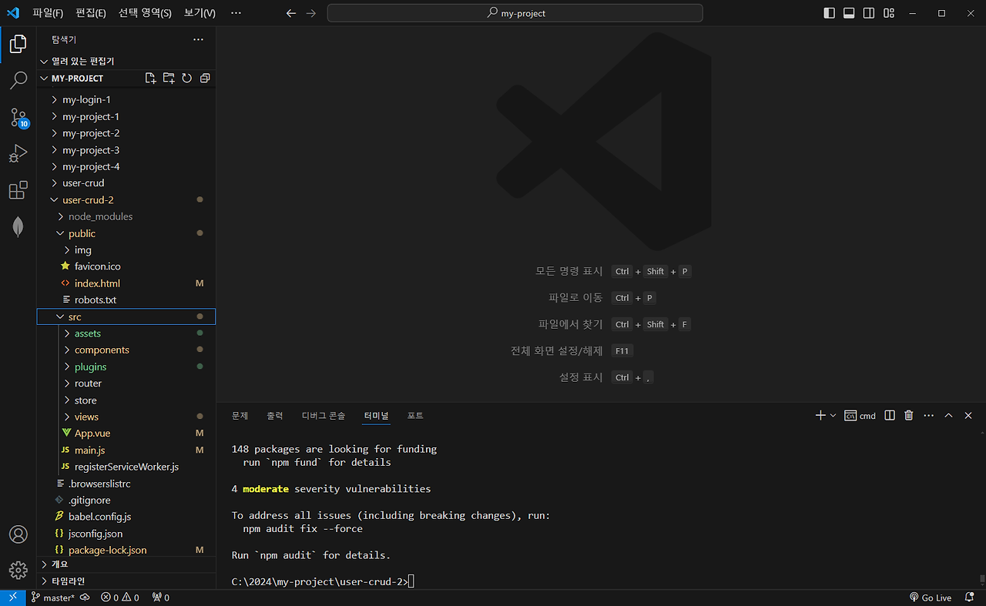Open the Selection menu
The height and width of the screenshot is (606, 986).
pyautogui.click(x=145, y=13)
